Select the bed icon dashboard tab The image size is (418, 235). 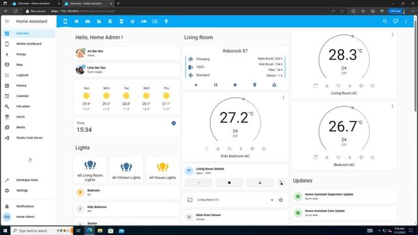tap(144, 22)
